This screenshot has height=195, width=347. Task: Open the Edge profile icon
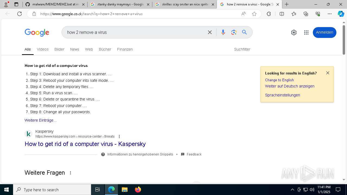(6, 4)
